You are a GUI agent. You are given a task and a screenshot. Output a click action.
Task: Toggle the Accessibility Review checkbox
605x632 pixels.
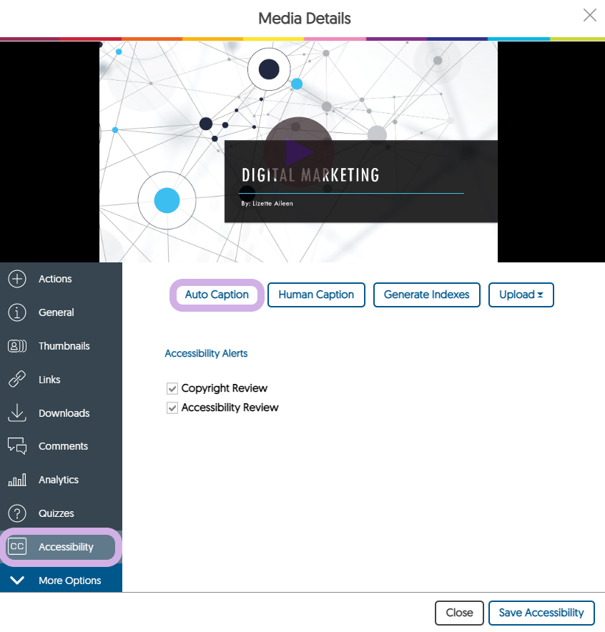pyautogui.click(x=172, y=408)
